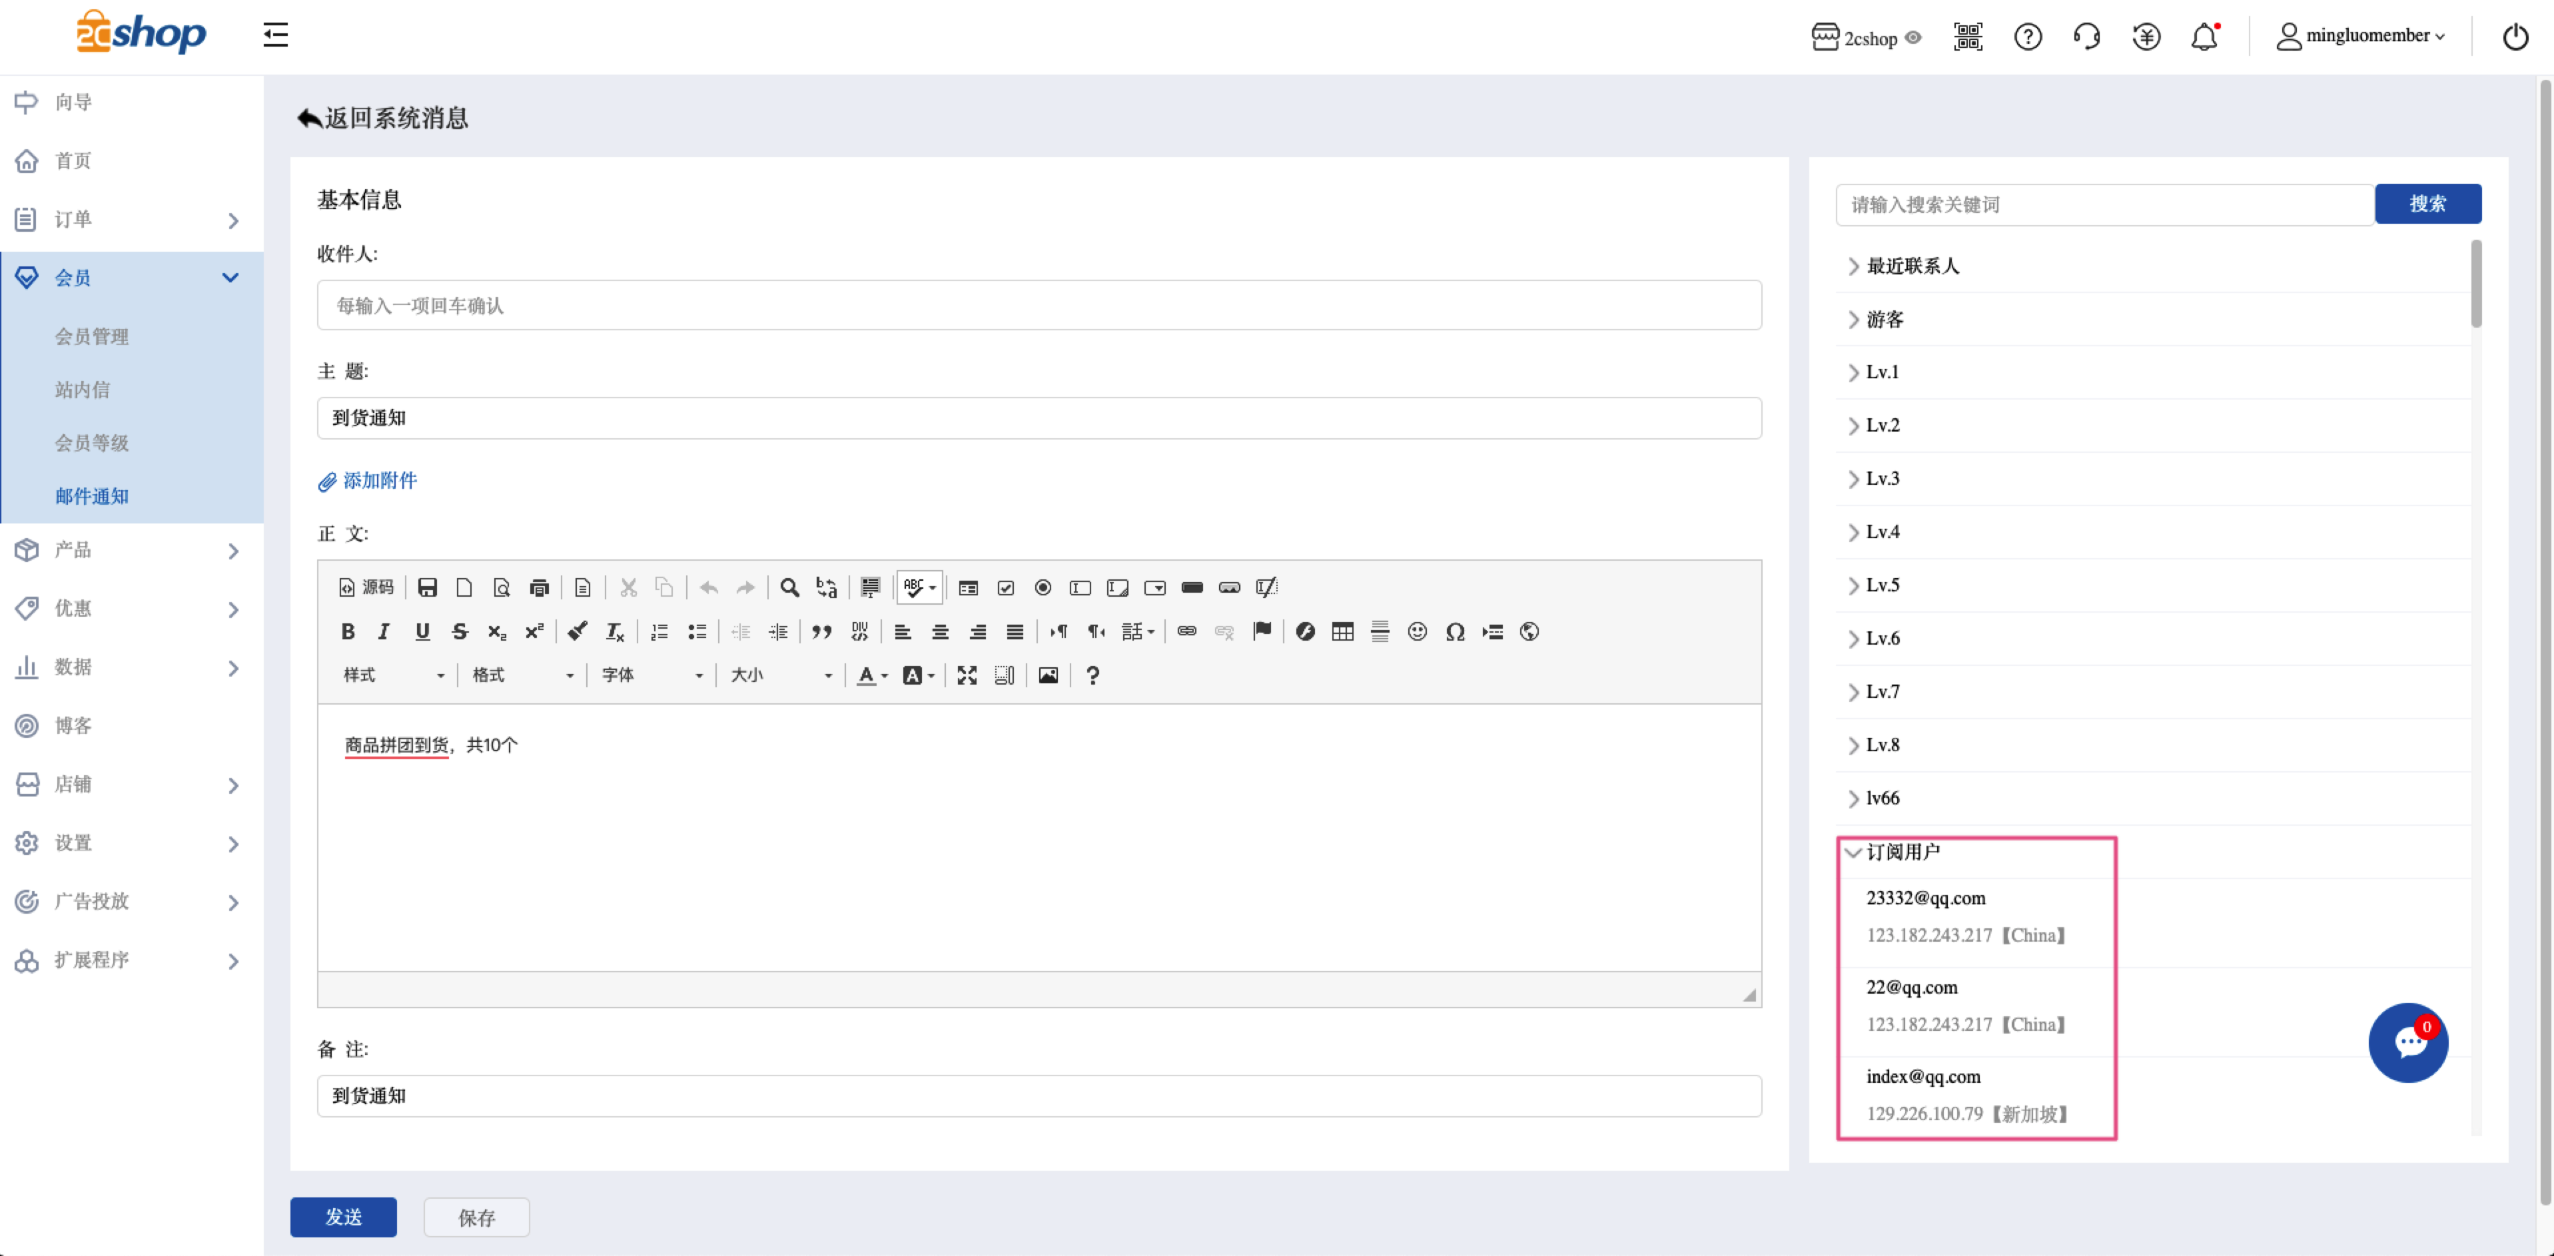
Task: Insert bulleted list in editor
Action: [697, 631]
